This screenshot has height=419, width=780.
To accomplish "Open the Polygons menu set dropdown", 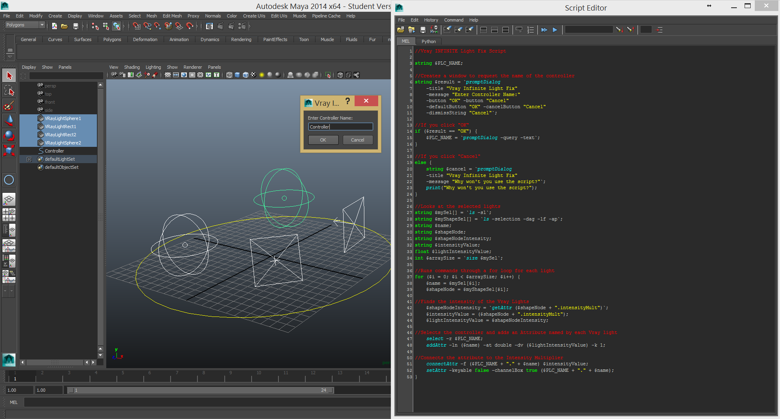I will click(x=25, y=25).
